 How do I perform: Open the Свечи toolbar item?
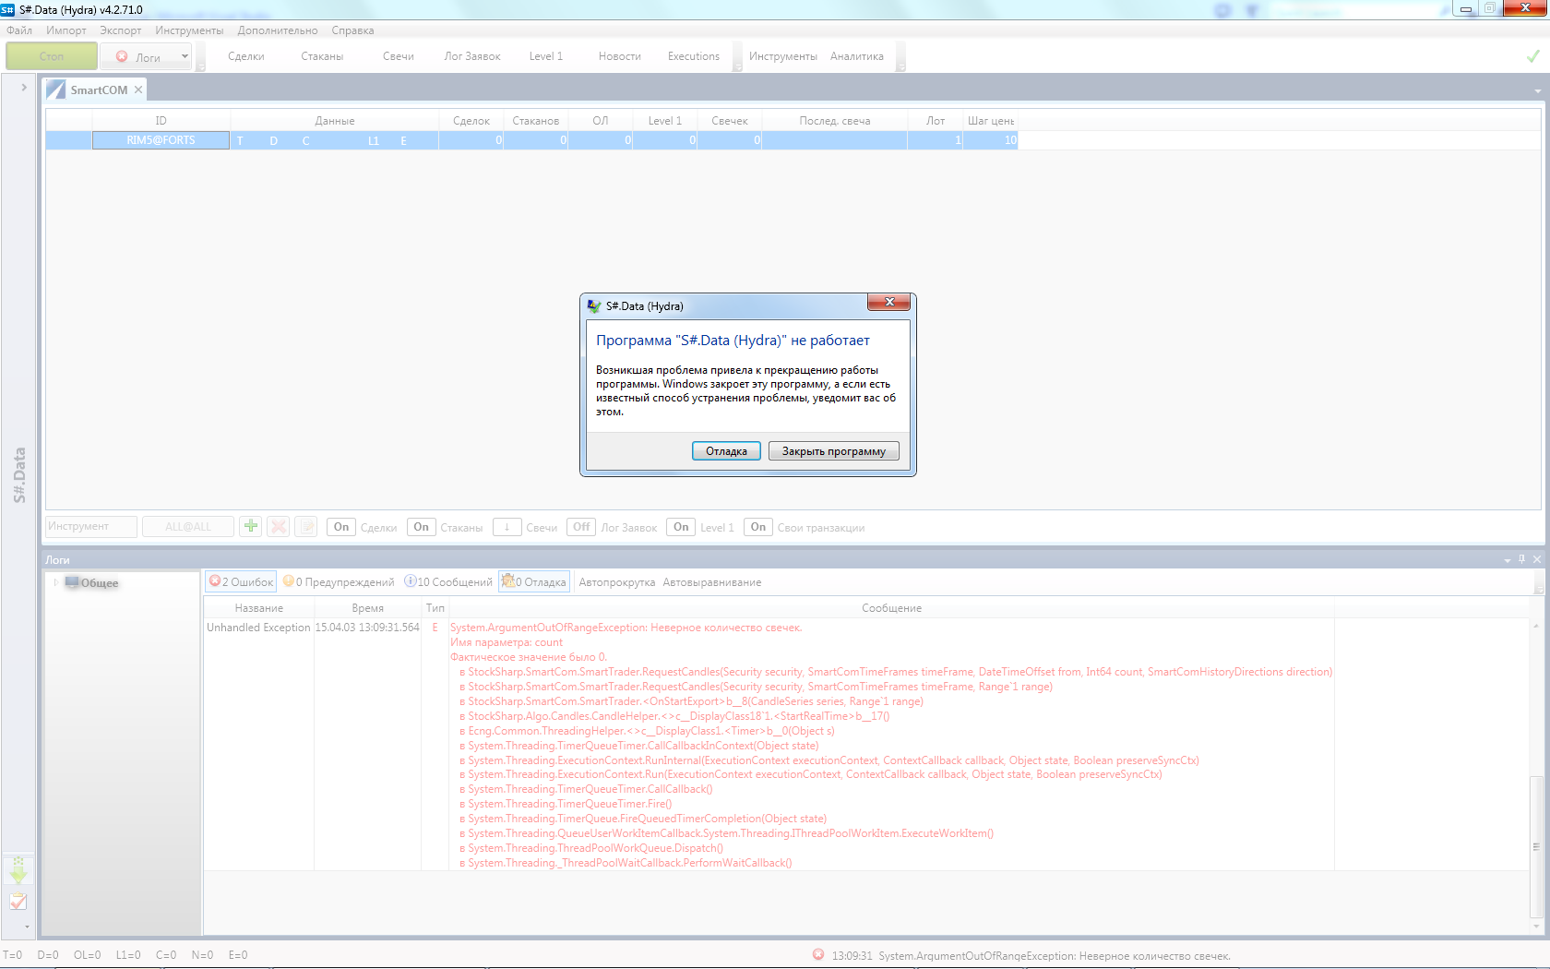tap(399, 56)
